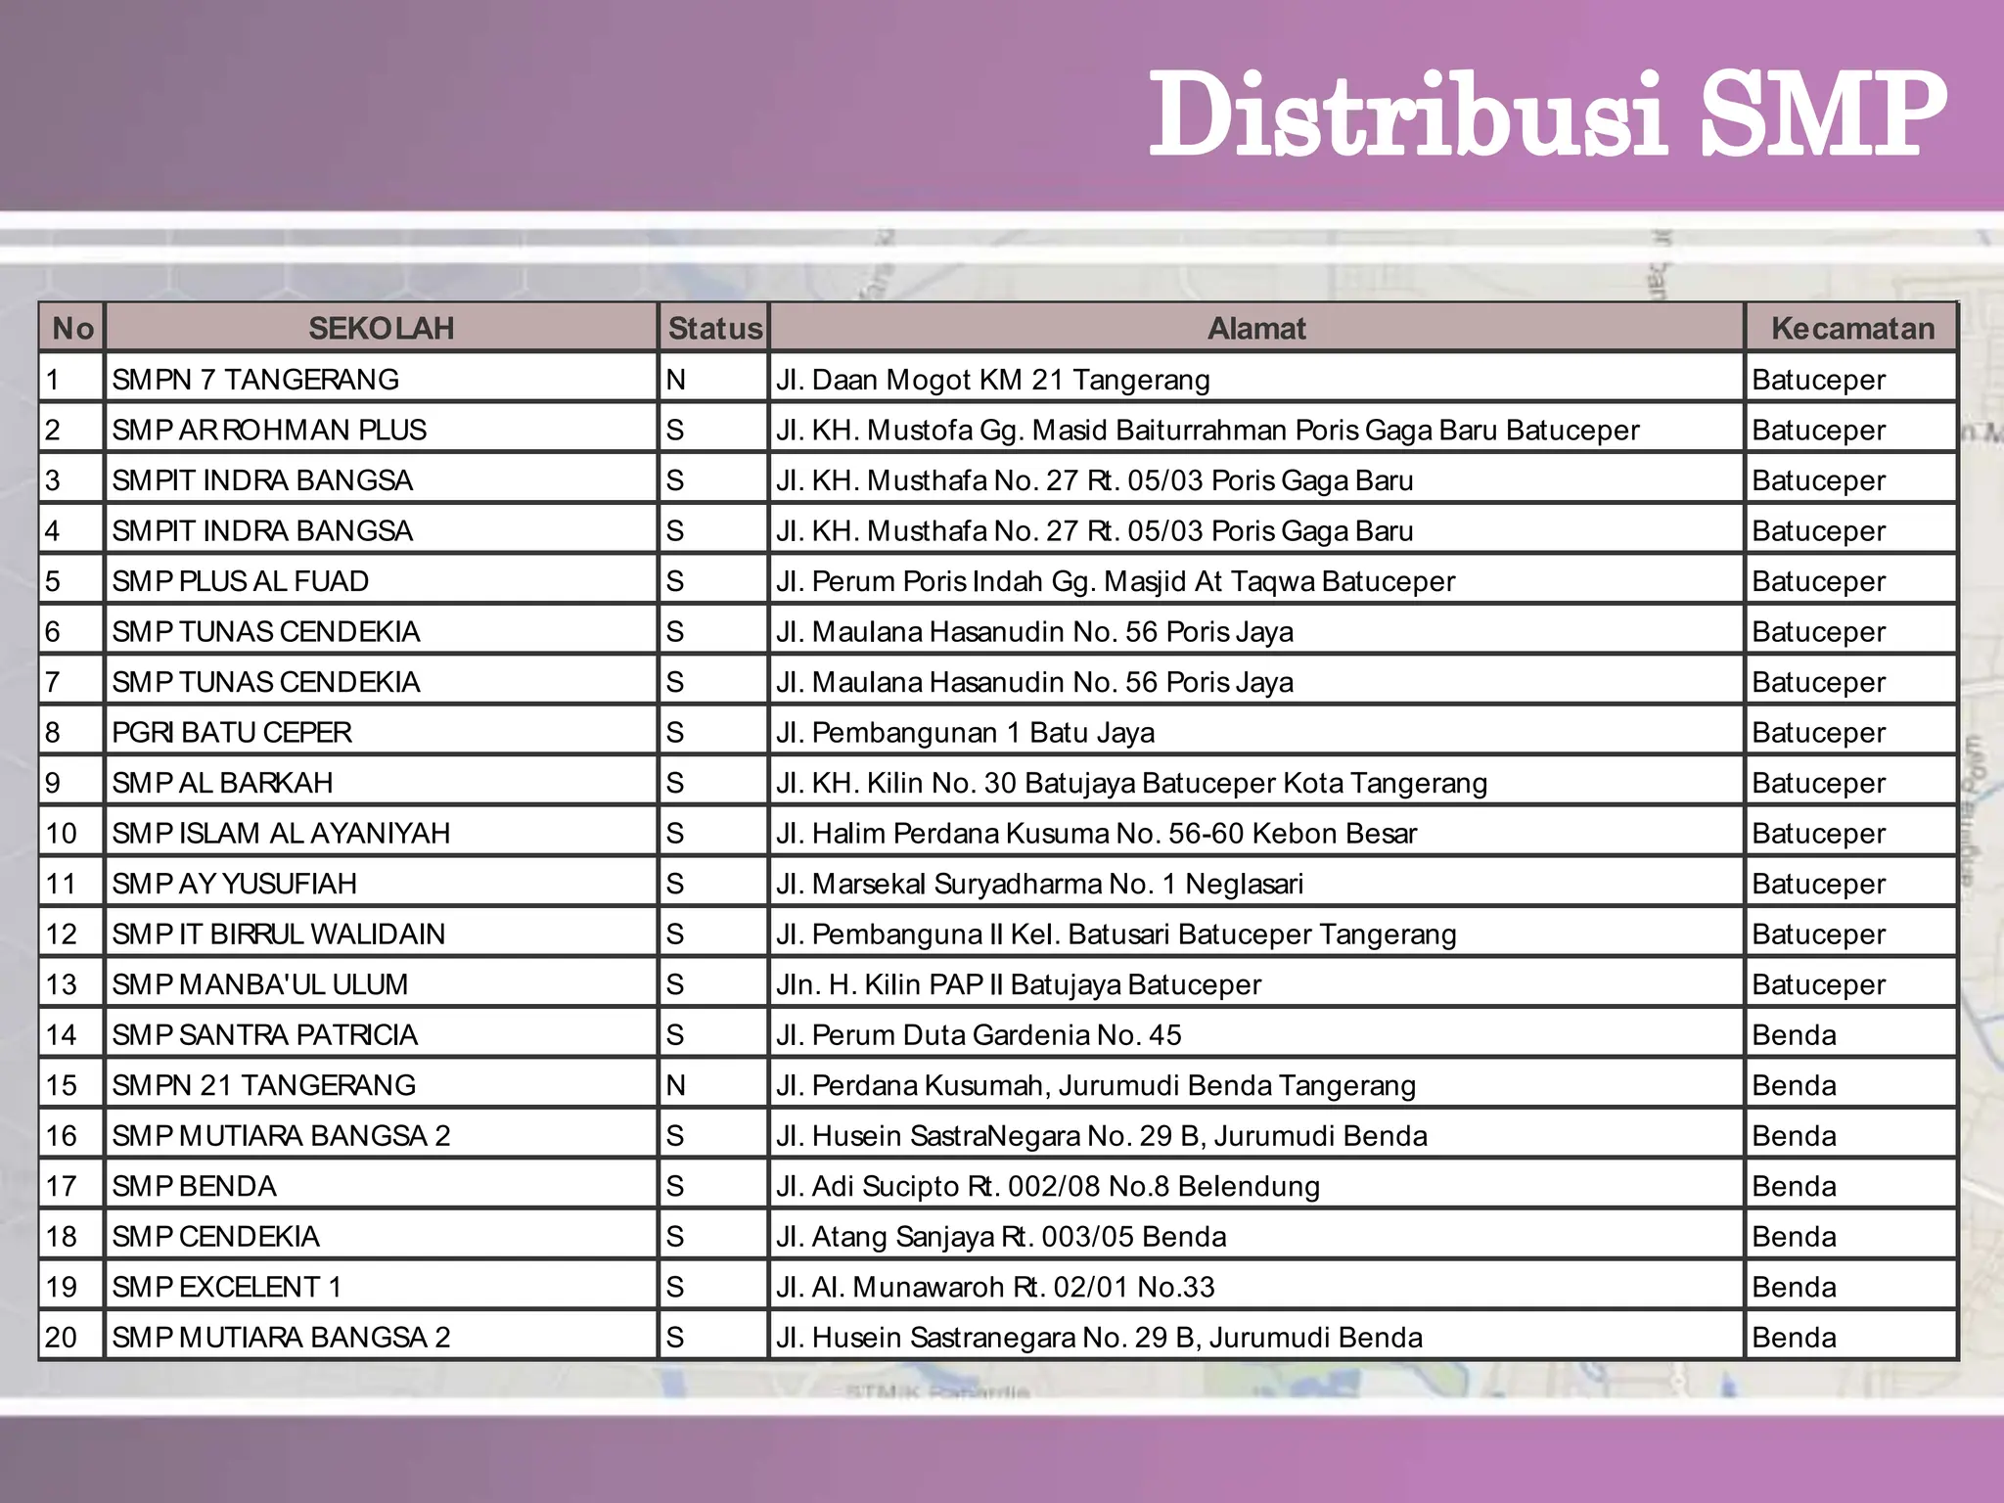The width and height of the screenshot is (2004, 1503).
Task: Click the SMP AY YUSUFIAH cell
Action: coord(382,884)
